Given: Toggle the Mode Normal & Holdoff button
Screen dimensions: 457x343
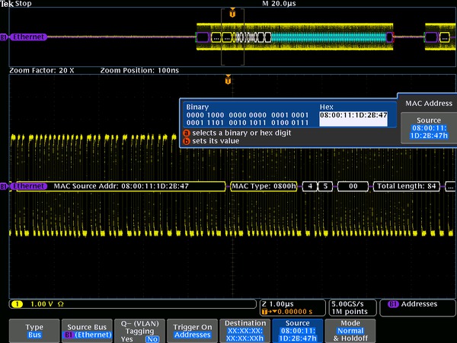Looking at the screenshot, I should pos(351,329).
